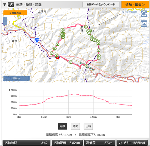Click the 1000 m map scale bar
The width and height of the screenshot is (150, 146).
point(16,78)
